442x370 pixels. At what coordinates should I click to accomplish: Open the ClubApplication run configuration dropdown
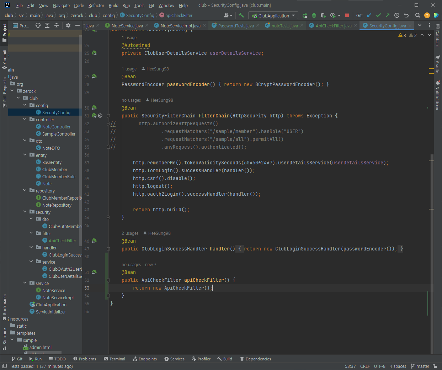click(x=273, y=16)
